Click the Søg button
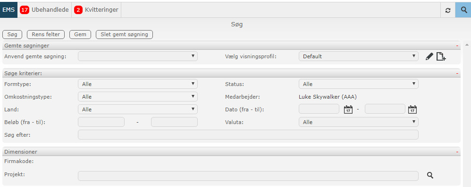The width and height of the screenshot is (471, 187). pyautogui.click(x=12, y=34)
